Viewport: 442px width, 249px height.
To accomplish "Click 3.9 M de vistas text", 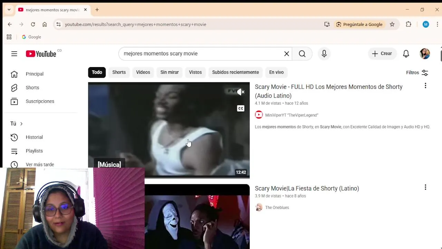I will point(268,196).
